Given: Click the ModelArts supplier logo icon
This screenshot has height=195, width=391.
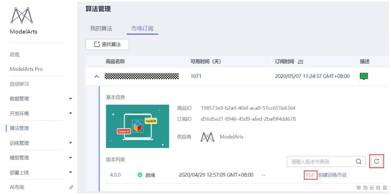Looking at the screenshot, I should 207,137.
